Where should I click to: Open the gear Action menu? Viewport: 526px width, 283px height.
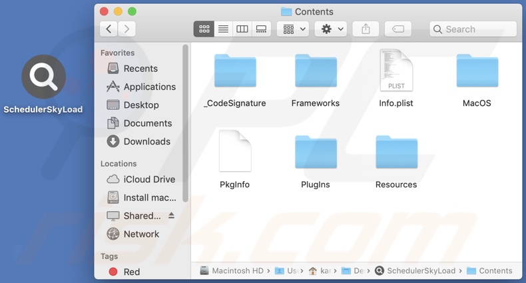(x=331, y=29)
